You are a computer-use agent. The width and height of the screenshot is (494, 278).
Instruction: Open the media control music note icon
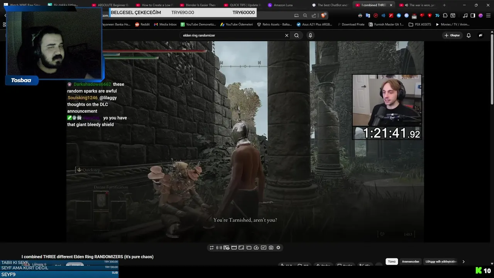pos(465,15)
